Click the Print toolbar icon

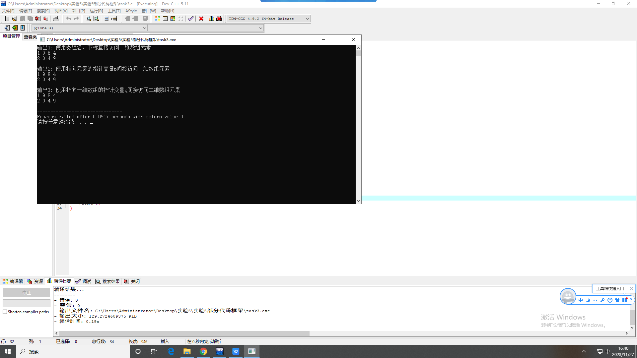56,19
